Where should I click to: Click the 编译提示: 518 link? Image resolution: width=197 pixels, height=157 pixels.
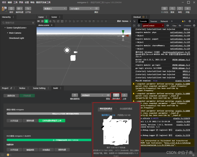click(x=108, y=115)
